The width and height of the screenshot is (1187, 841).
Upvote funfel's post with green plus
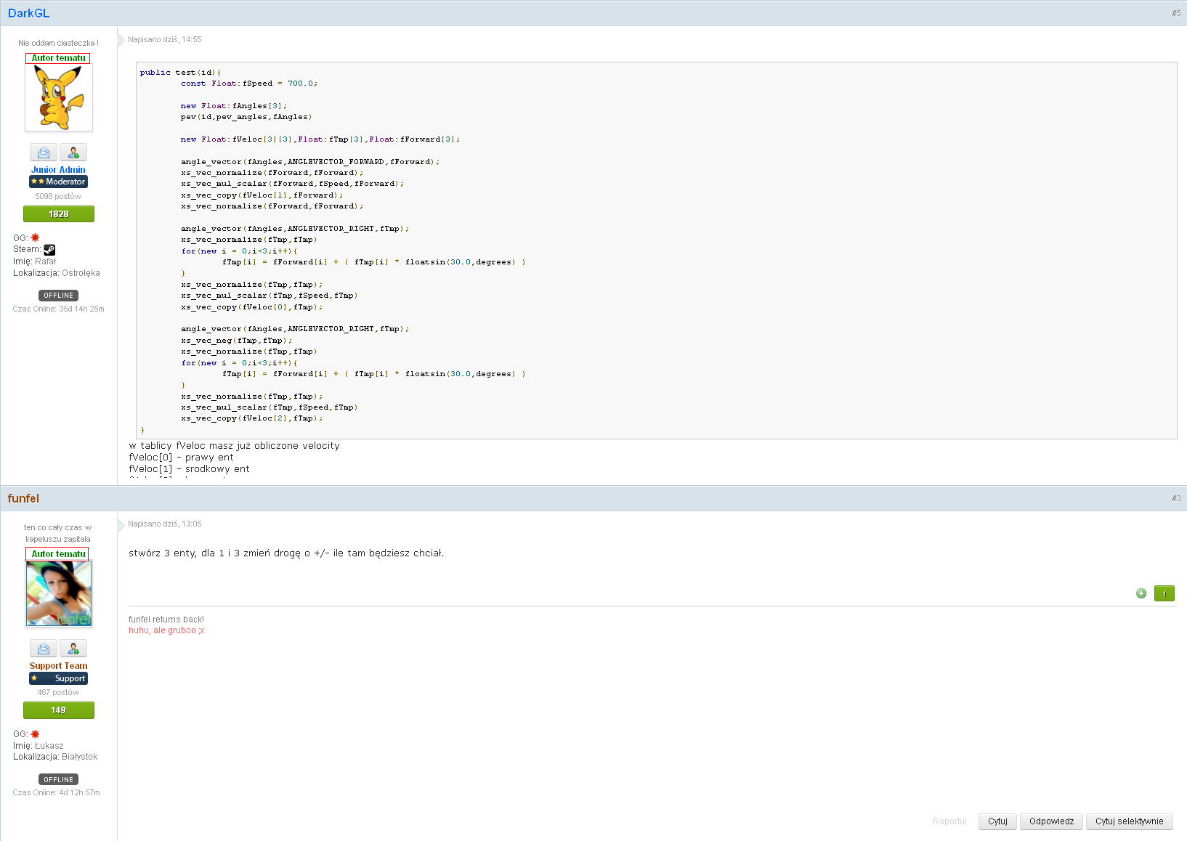tap(1141, 594)
